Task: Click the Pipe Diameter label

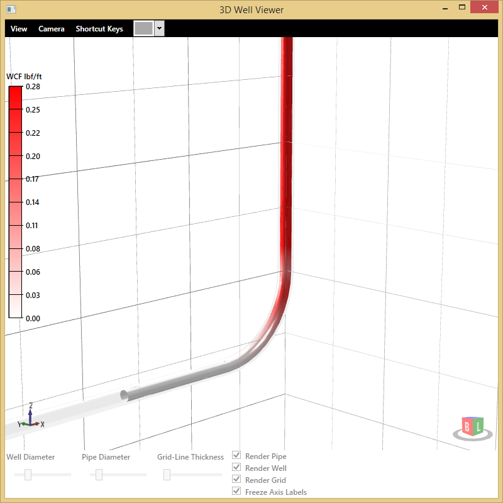Action: point(106,457)
